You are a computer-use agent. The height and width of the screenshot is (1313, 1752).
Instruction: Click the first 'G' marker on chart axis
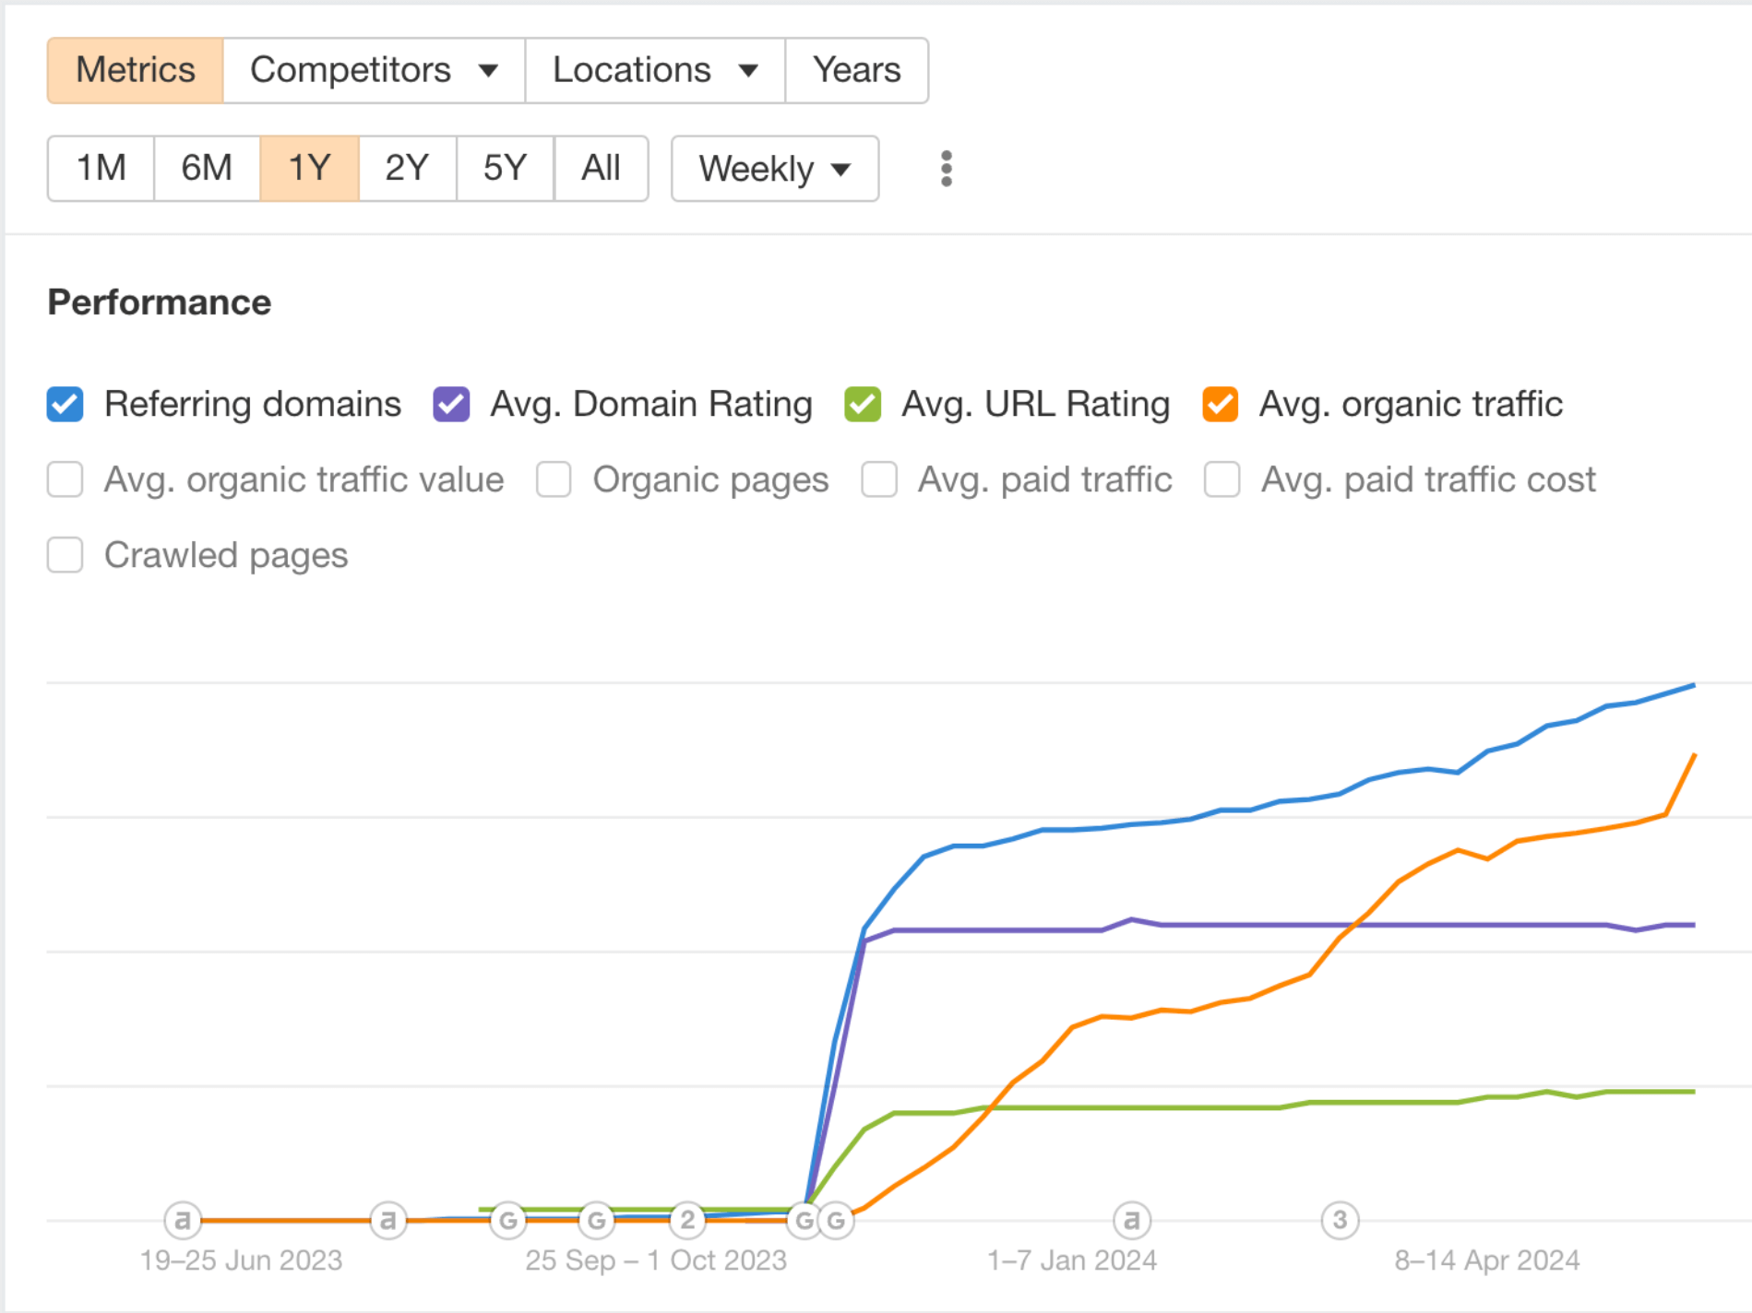coord(507,1221)
